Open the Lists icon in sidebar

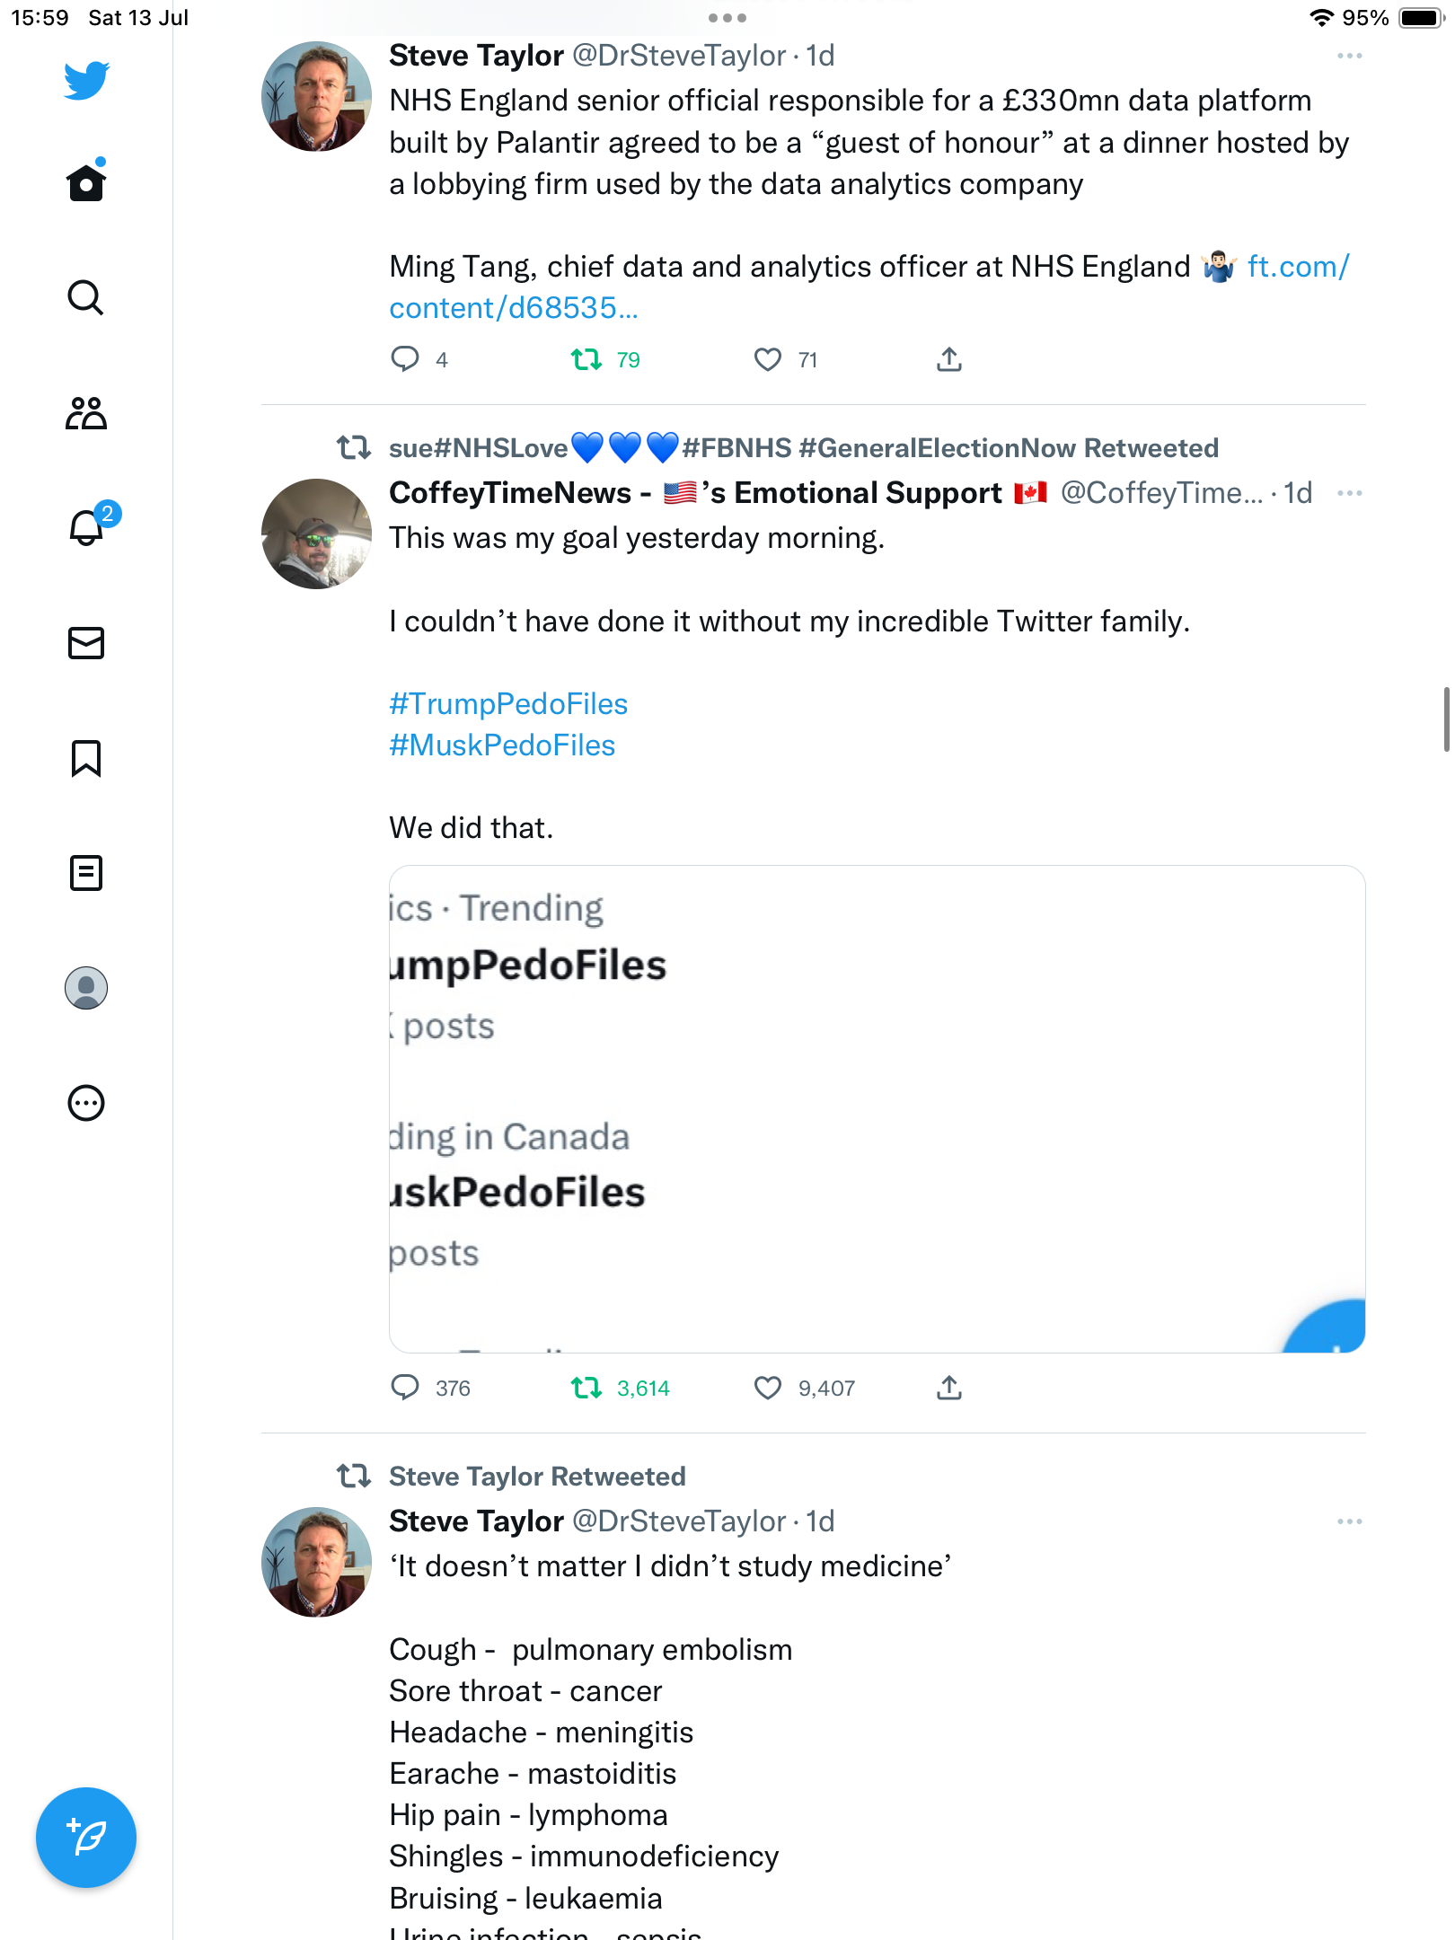[86, 873]
